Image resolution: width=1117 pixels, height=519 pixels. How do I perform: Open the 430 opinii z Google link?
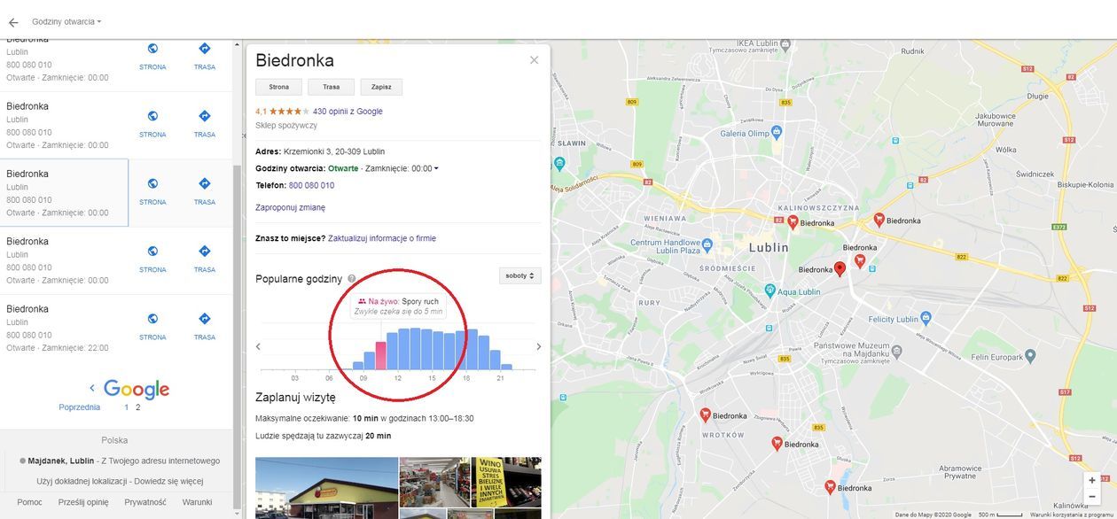(348, 112)
